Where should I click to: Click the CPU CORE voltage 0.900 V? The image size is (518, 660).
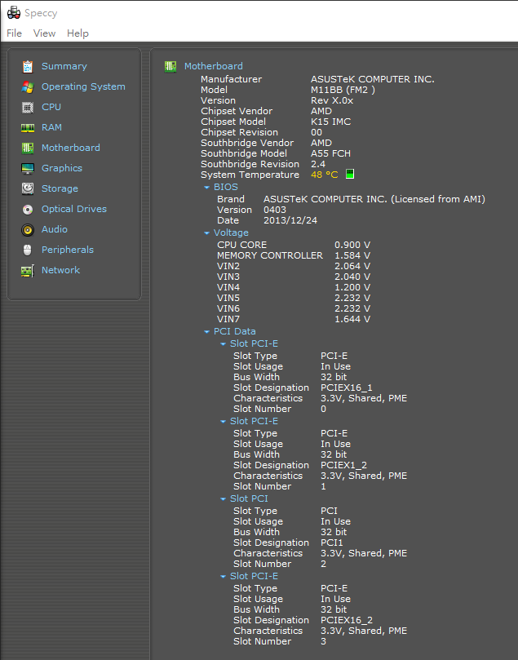[x=352, y=245]
